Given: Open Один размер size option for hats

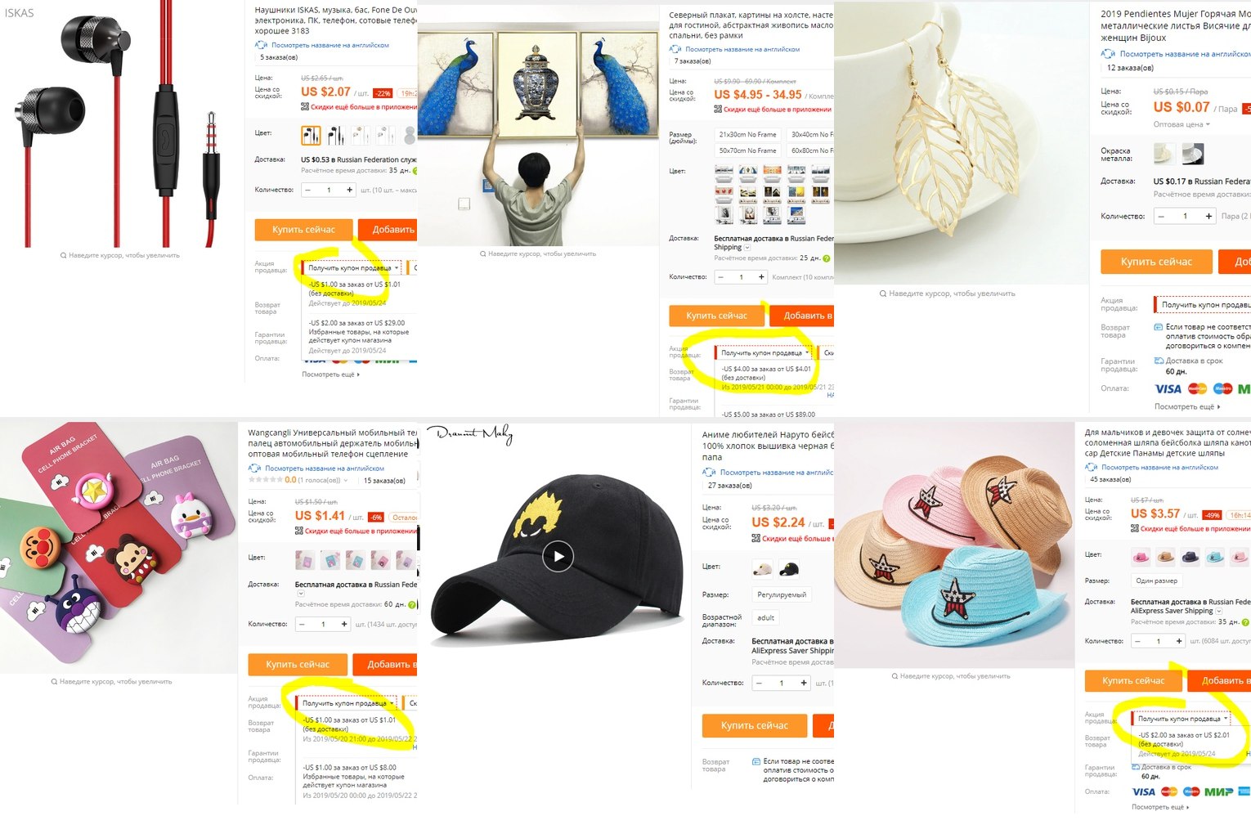Looking at the screenshot, I should coord(1156,581).
